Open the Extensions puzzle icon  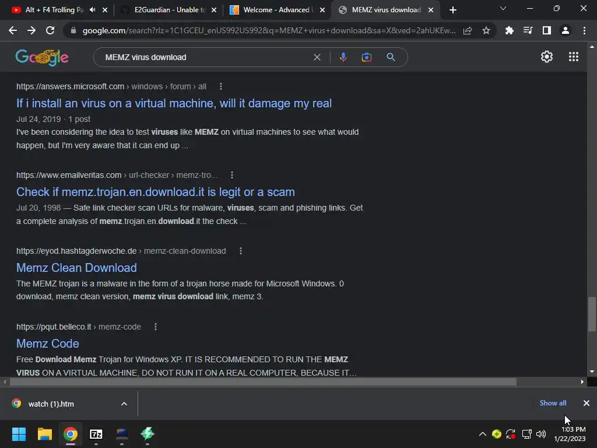click(x=510, y=30)
